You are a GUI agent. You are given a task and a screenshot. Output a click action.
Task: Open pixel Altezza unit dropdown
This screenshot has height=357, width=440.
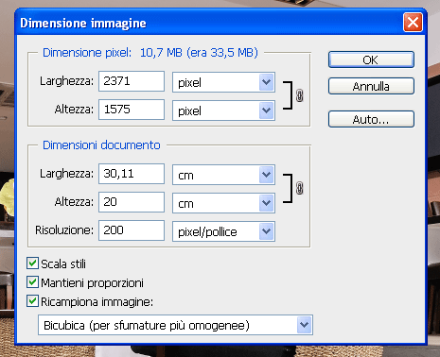pyautogui.click(x=223, y=110)
